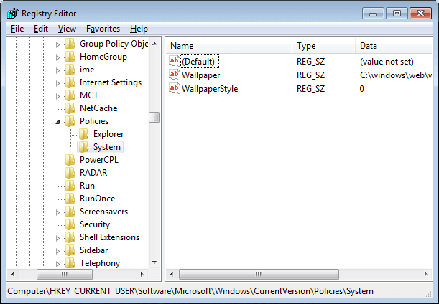439x304 pixels.
Task: Open the File menu
Action: (17, 29)
